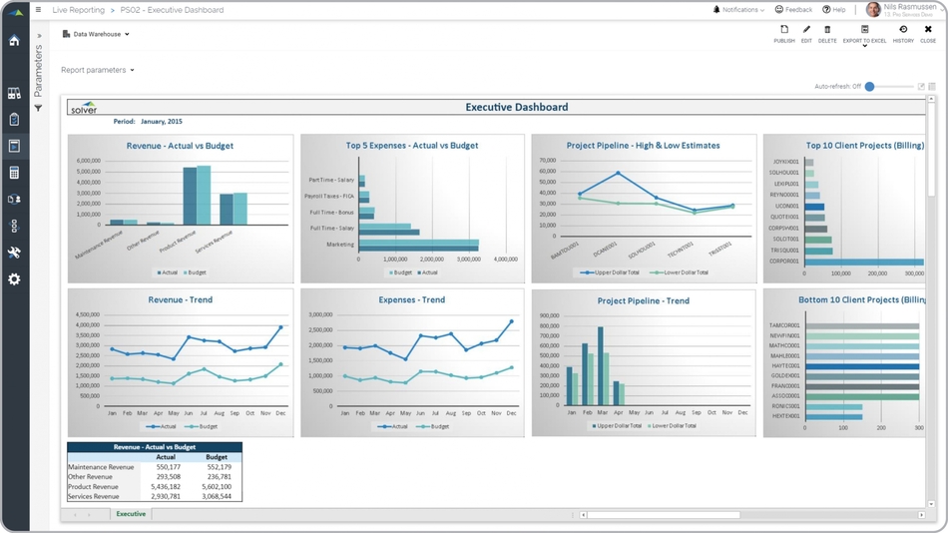Click the Parameters filter funnel icon

pos(38,108)
